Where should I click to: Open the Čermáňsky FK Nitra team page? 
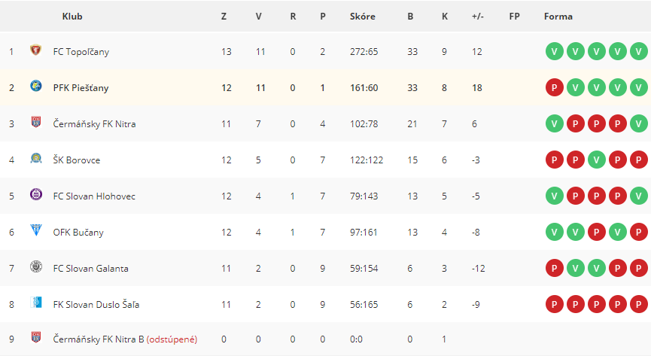[94, 123]
